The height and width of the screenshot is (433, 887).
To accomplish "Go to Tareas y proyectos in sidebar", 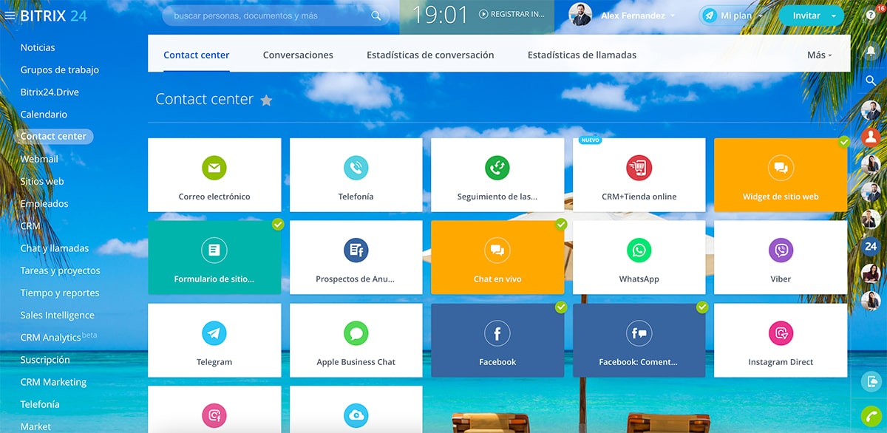I will [x=60, y=270].
